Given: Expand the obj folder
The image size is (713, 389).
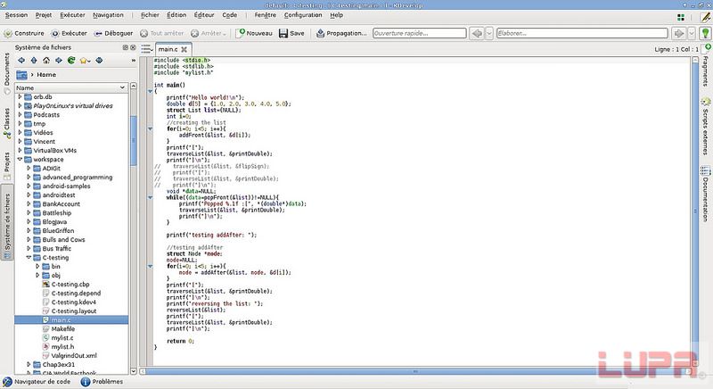Looking at the screenshot, I should (37, 276).
